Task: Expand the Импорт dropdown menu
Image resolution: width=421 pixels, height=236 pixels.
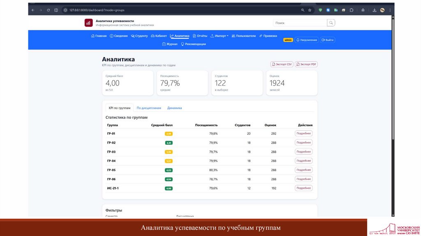Action: pyautogui.click(x=220, y=36)
